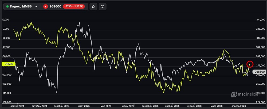The height and width of the screenshot is (109, 267).
Task: Click the -66,000 left axis value
Action: [x=6, y=56]
